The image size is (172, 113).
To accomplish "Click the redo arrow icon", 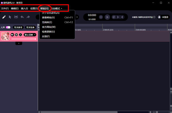I will [x=28, y=17].
